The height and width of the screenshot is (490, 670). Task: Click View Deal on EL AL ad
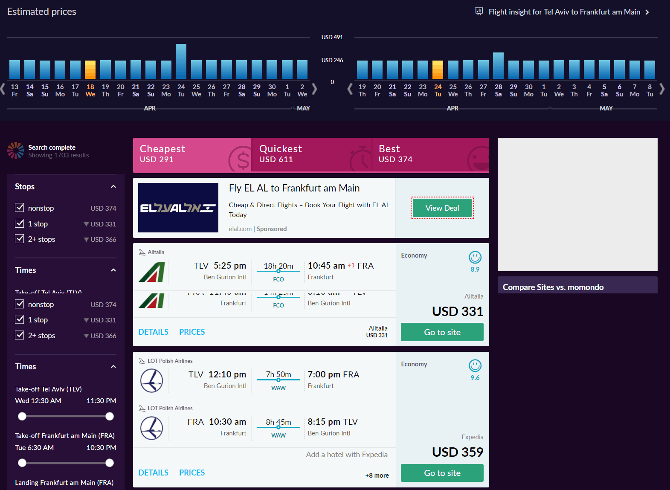click(x=442, y=208)
